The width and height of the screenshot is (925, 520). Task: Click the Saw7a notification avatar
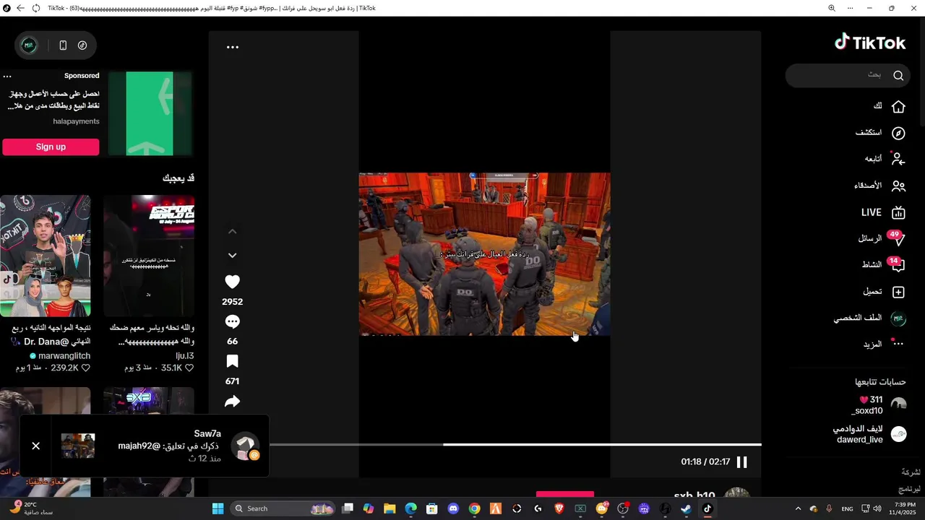click(245, 447)
